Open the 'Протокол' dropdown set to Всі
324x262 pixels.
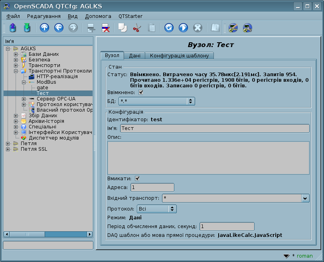pos(156,209)
